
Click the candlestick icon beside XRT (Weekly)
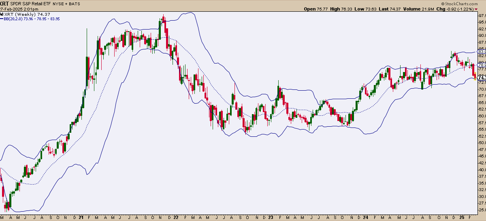pyautogui.click(x=2, y=14)
